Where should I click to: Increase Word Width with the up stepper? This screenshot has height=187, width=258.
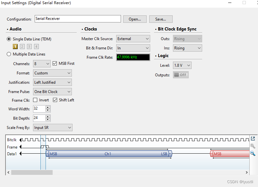(x=47, y=107)
